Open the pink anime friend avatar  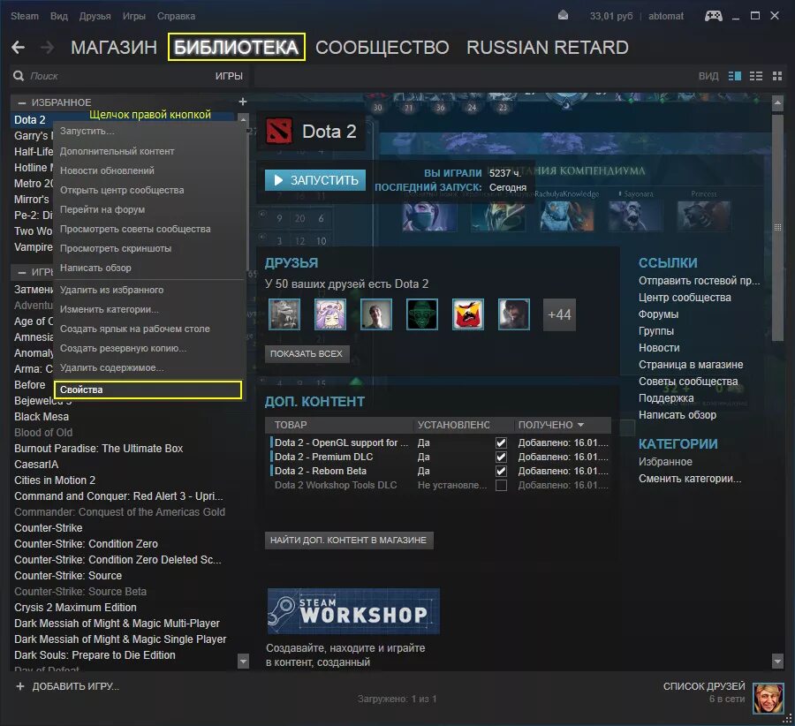pyautogui.click(x=330, y=314)
